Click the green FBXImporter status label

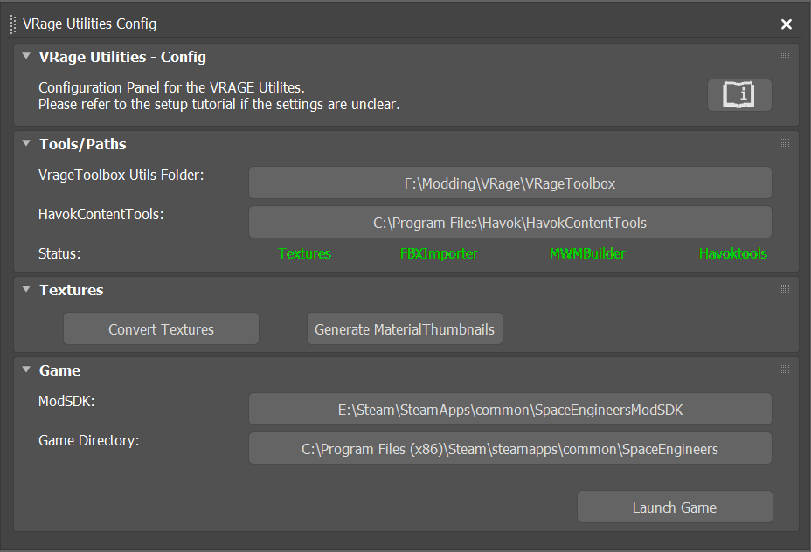coord(439,254)
